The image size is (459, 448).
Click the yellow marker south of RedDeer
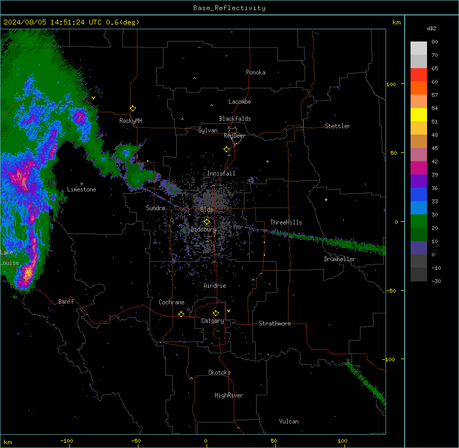point(226,150)
